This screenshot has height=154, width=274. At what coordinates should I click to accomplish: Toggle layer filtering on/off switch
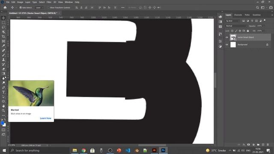tap(265, 21)
